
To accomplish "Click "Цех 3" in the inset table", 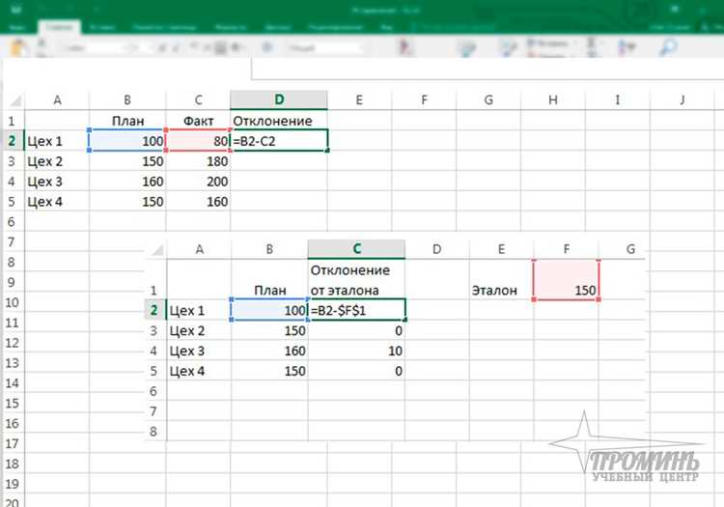I will coord(199,351).
